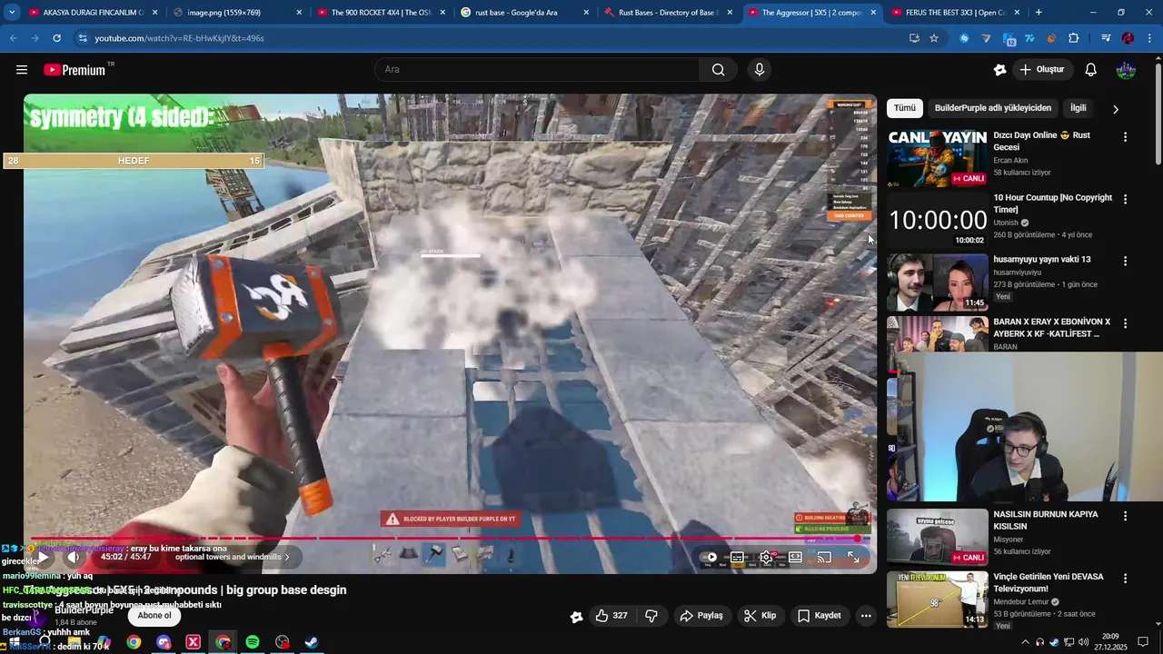
Task: Click the Paylaş share button
Action: [701, 616]
